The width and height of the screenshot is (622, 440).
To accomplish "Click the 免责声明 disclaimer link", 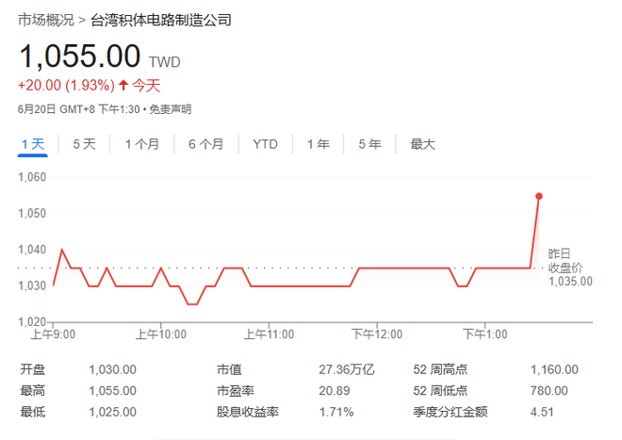I will pos(171,109).
